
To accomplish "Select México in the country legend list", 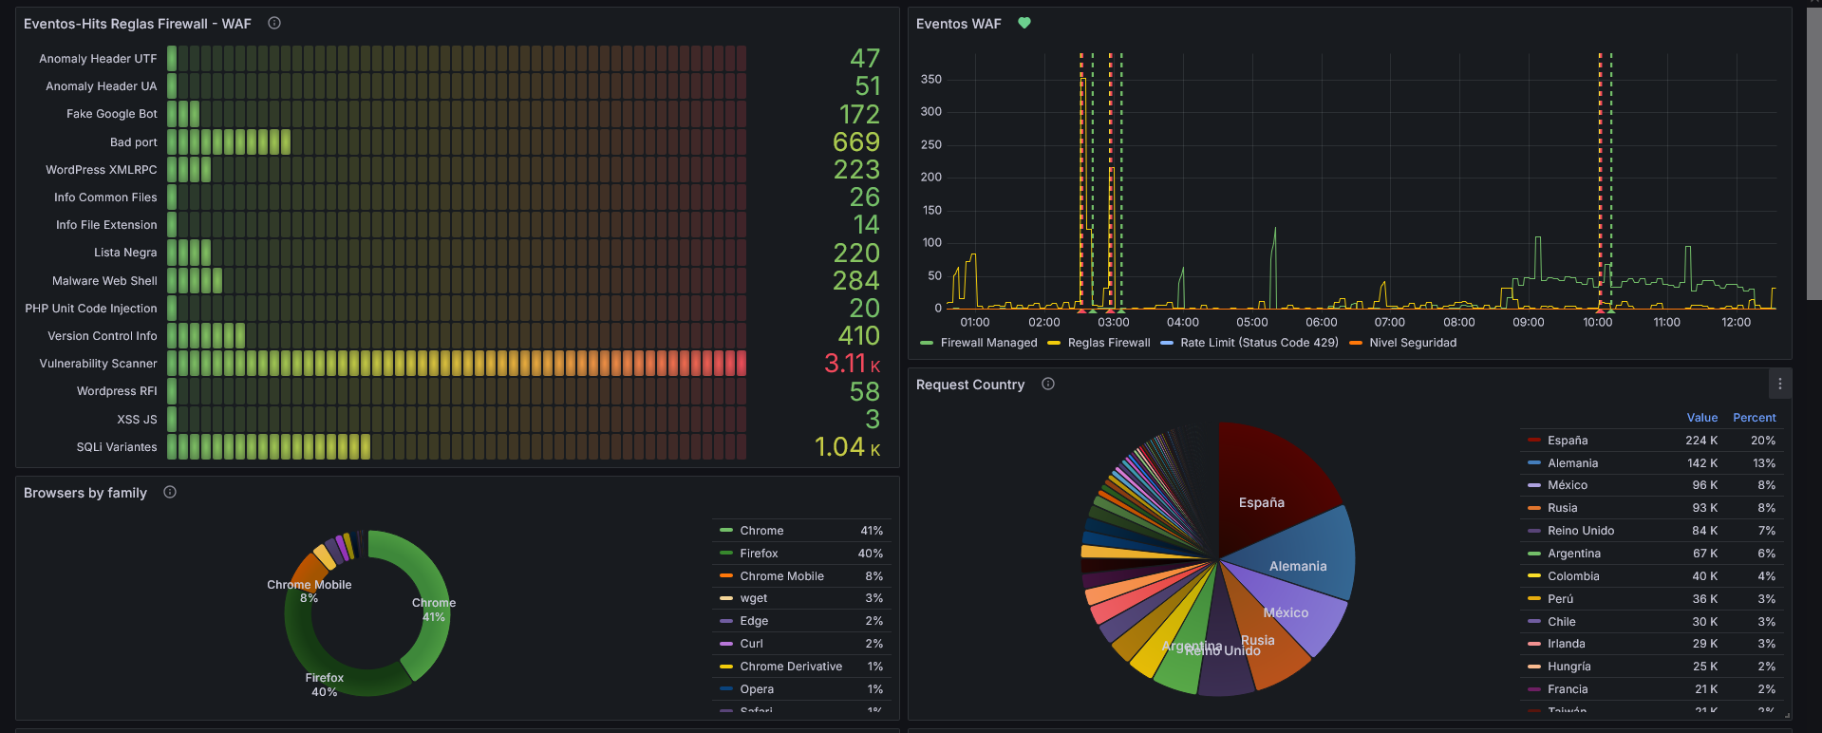I will (1568, 485).
